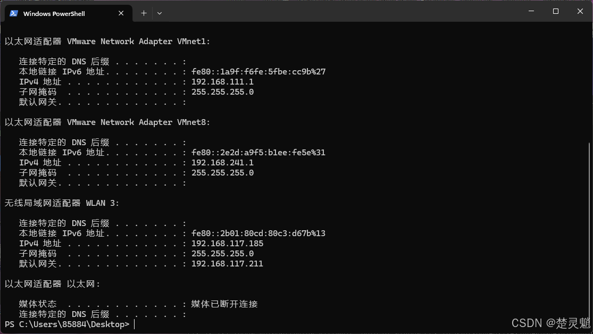Expand the new tab profile dropdown

(x=160, y=13)
